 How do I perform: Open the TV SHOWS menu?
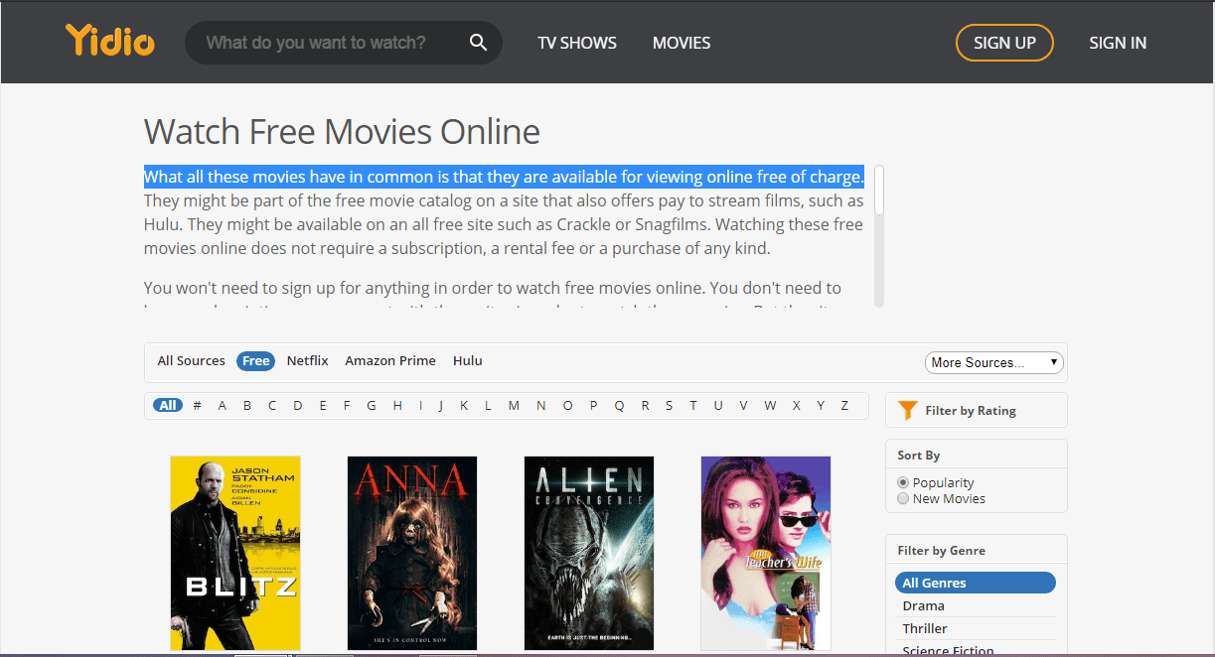(576, 42)
